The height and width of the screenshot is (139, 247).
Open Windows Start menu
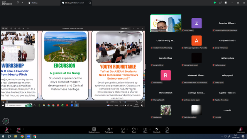point(3,136)
